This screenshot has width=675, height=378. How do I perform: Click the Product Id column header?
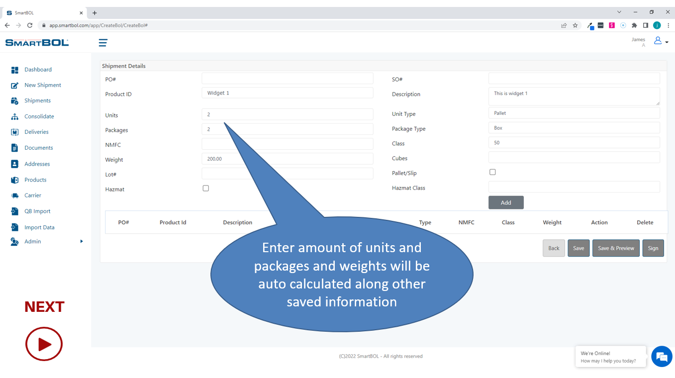point(173,222)
